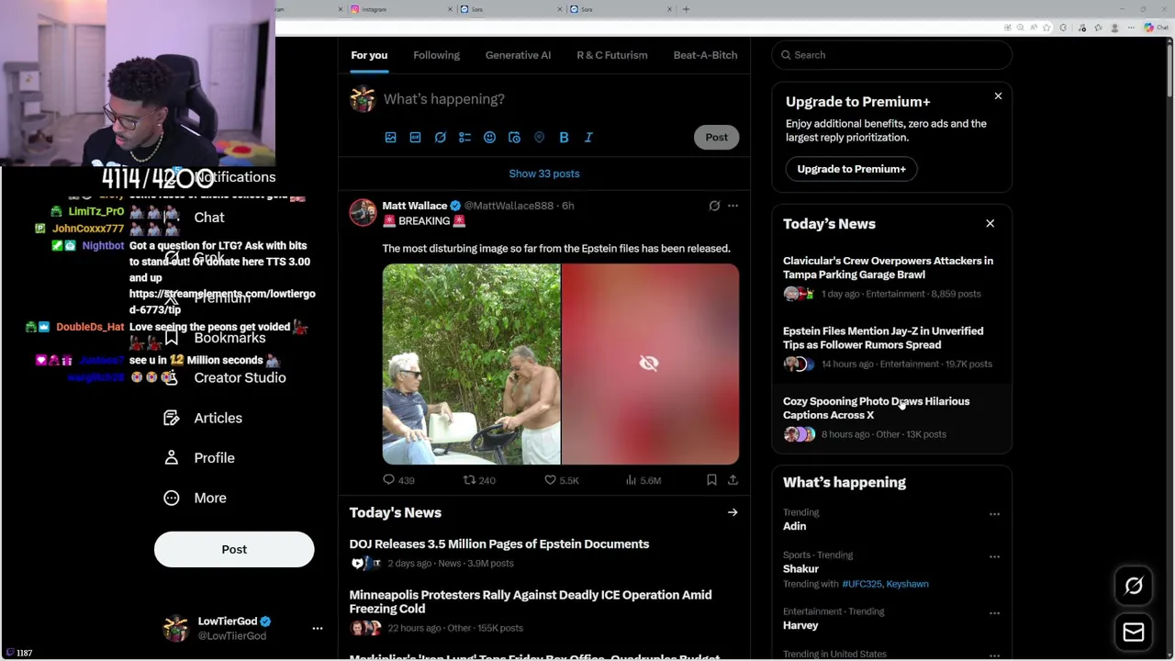The width and height of the screenshot is (1175, 661).
Task: Open more options for Adin trend
Action: (994, 514)
